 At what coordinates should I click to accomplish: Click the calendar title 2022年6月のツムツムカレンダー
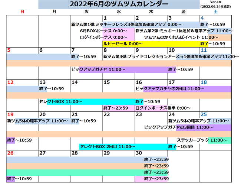pos(119,4)
